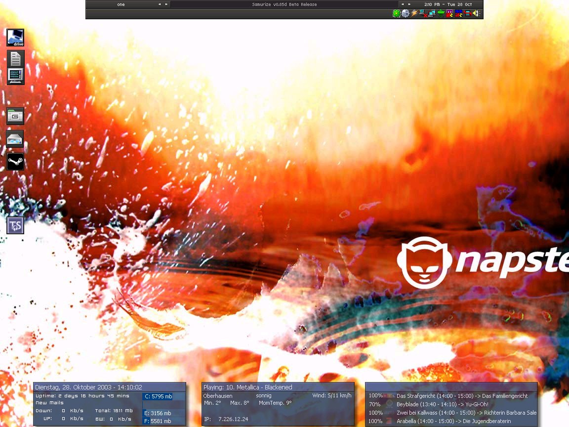
Task: Click the E: 3156 mb drive bar
Action: point(164,413)
